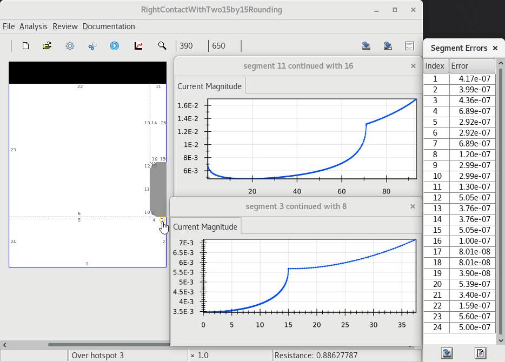The width and height of the screenshot is (505, 362).
Task: Open a file with the folder icon
Action: (47, 46)
